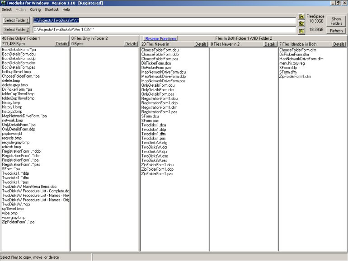Open the Shortcut menu
This screenshot has height=261, width=348.
[52, 9]
